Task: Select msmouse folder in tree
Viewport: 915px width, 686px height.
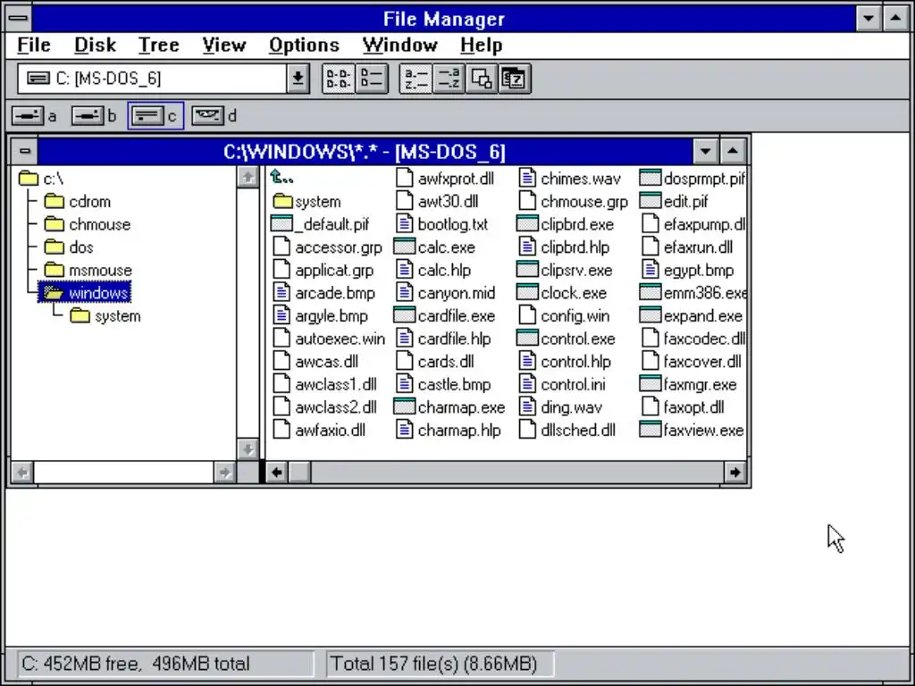Action: [x=88, y=270]
